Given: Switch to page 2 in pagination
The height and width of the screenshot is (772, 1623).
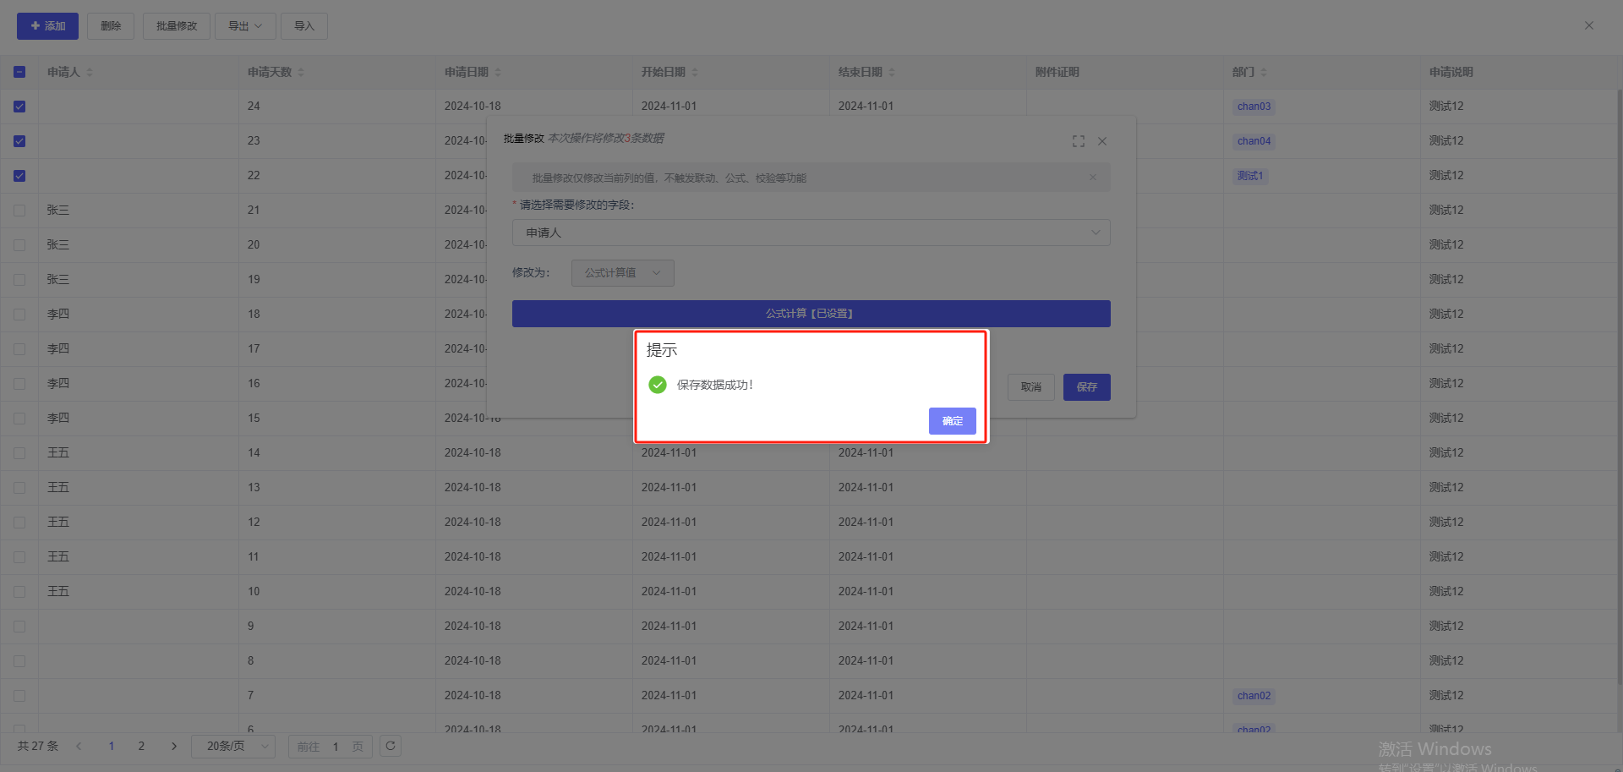Looking at the screenshot, I should coord(141,746).
